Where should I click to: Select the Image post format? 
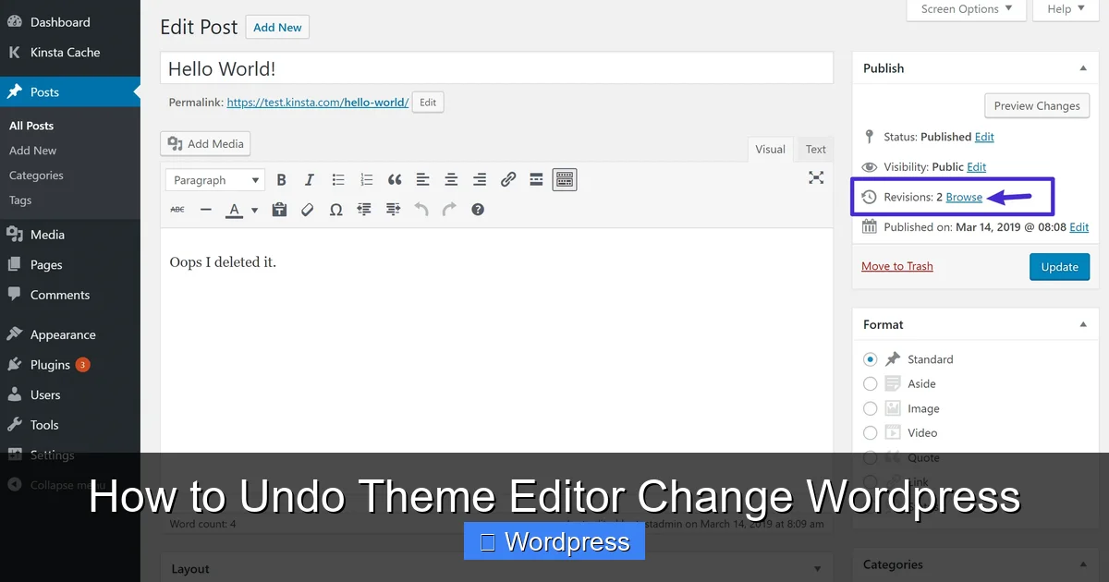click(870, 408)
